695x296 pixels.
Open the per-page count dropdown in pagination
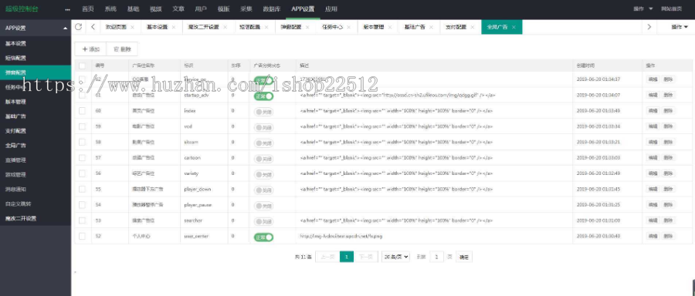[395, 257]
